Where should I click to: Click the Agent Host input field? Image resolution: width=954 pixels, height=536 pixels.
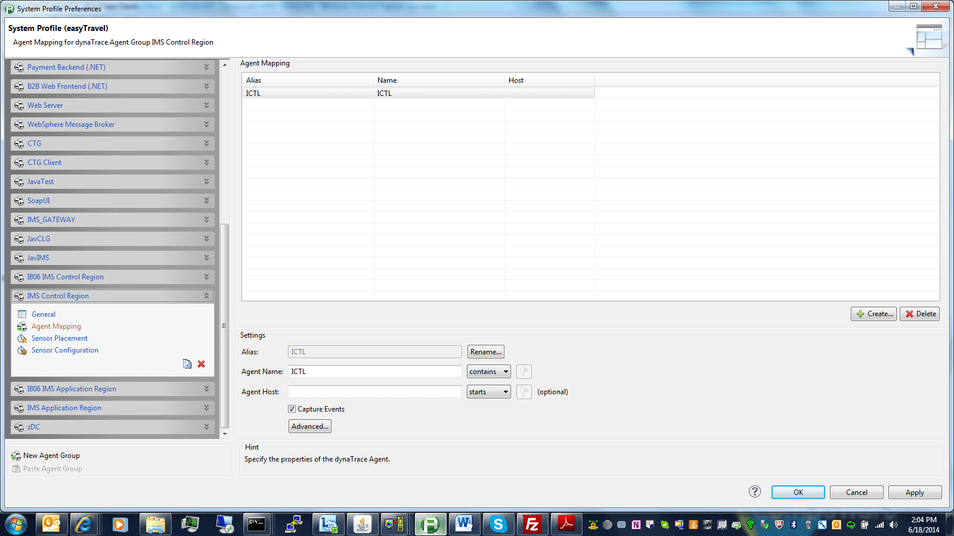point(375,392)
